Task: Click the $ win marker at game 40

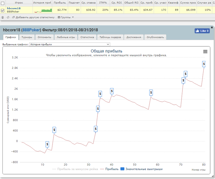Action: click(112, 91)
